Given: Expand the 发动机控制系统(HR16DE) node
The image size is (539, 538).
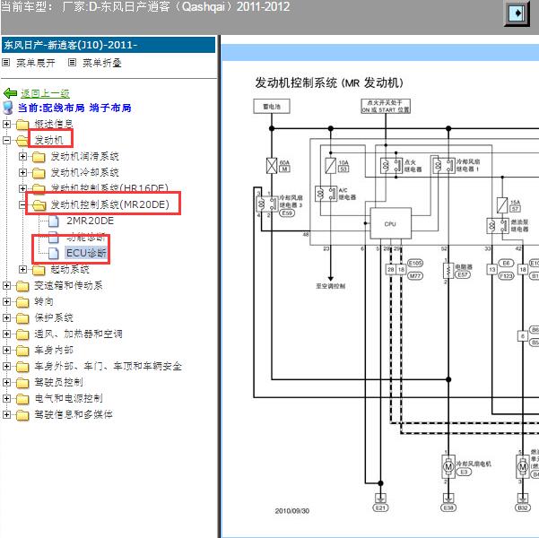Looking at the screenshot, I should (22, 188).
